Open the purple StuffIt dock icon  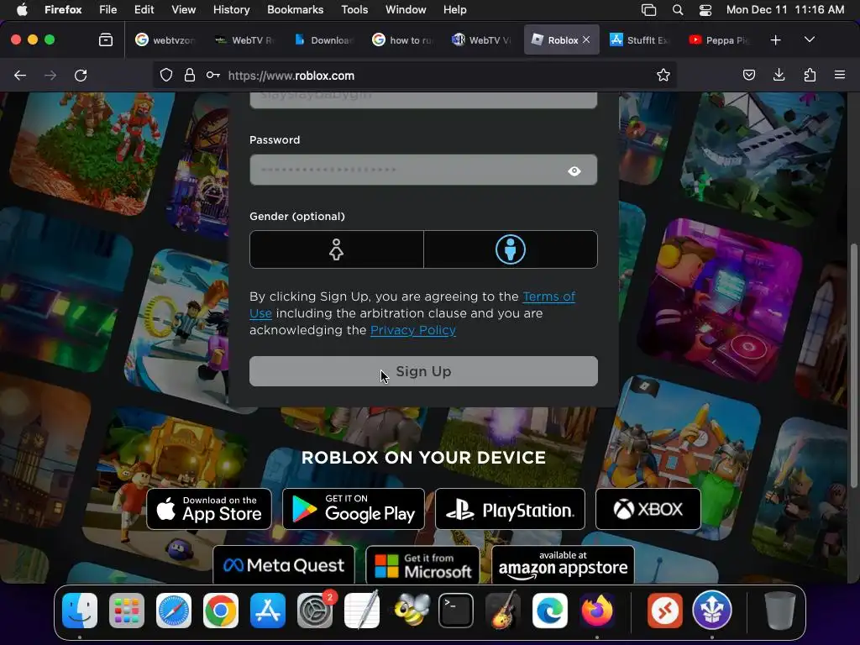[x=712, y=611]
